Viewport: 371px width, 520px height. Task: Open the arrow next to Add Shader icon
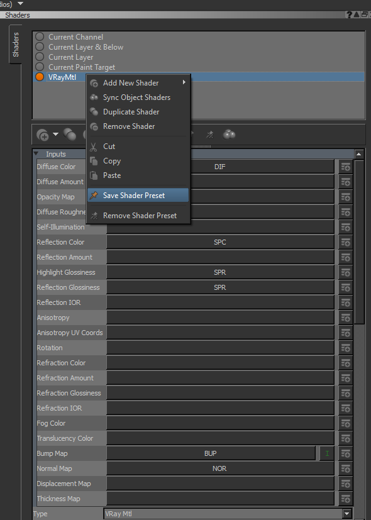coord(55,135)
